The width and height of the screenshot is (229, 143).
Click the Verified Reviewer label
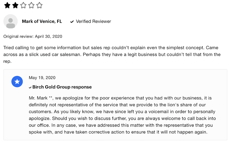pos(94,21)
